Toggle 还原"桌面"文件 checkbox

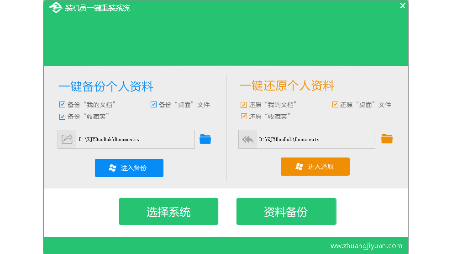(335, 105)
